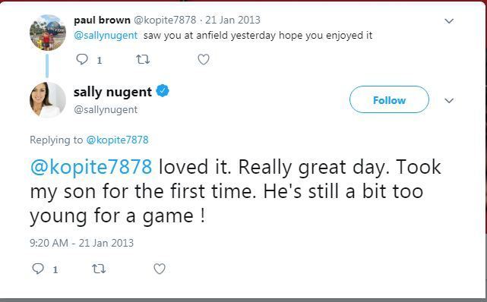
Task: Expand options chevron beside Follow button
Action: pos(449,100)
